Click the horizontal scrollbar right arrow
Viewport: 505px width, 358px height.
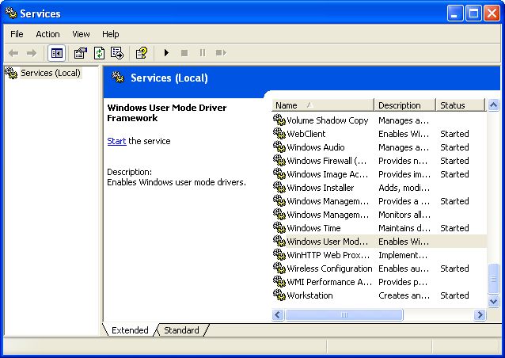pyautogui.click(x=480, y=314)
